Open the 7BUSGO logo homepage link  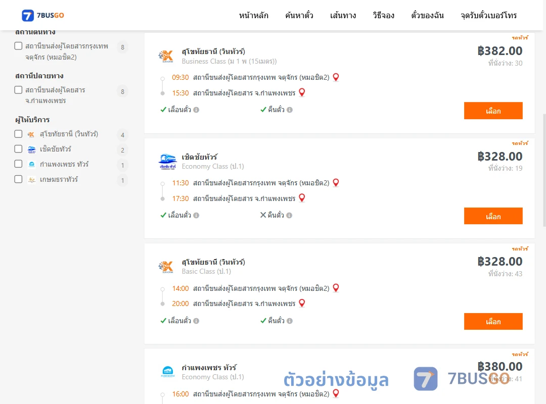tap(42, 15)
